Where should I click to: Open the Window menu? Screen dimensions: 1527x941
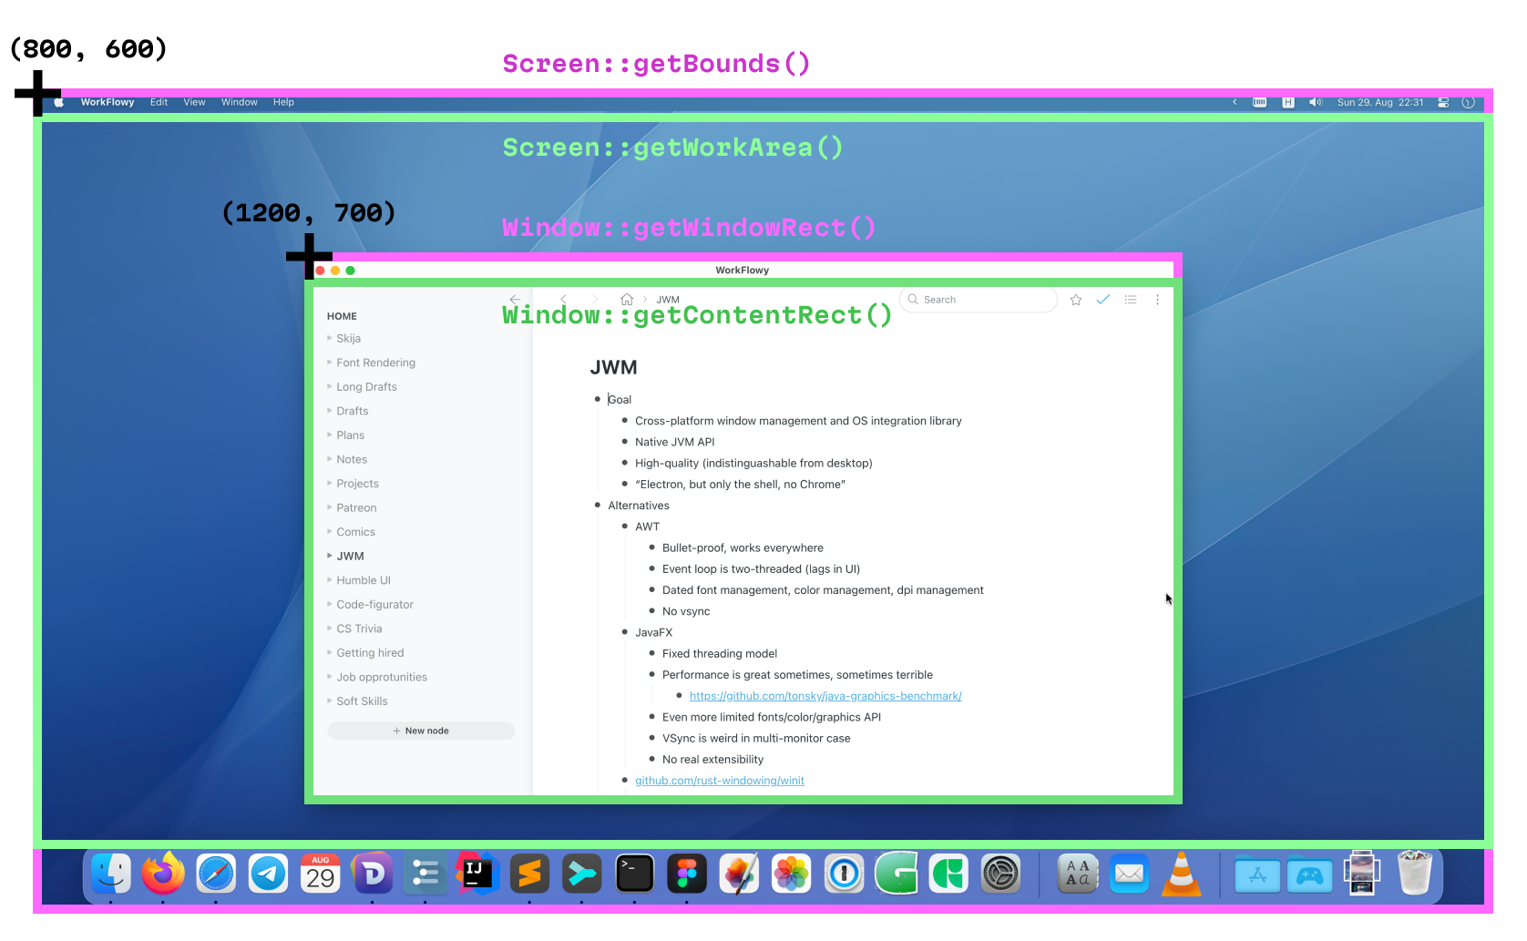[x=240, y=102]
